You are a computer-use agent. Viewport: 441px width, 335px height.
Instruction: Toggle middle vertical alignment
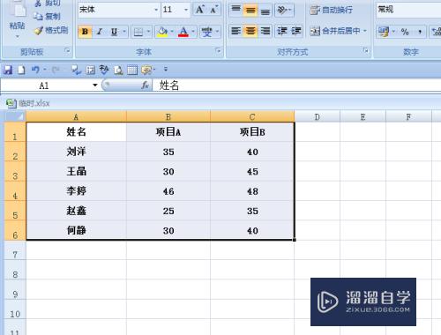250,10
